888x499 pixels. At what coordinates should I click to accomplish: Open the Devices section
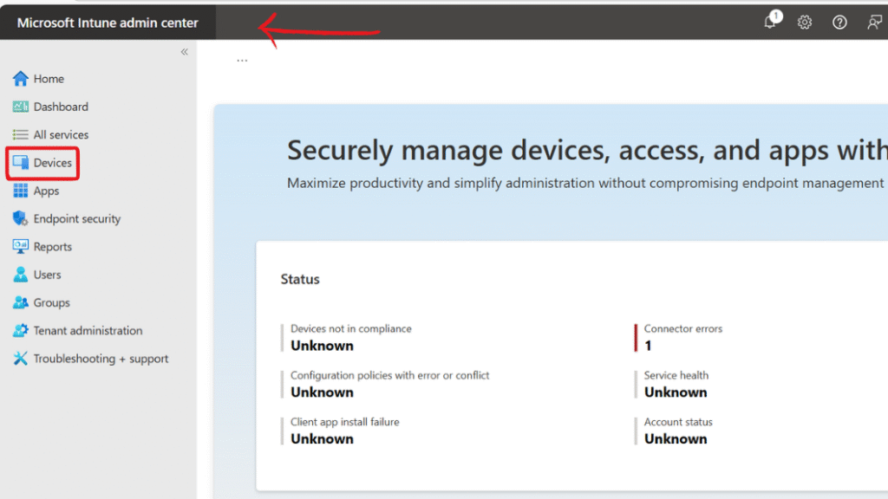click(52, 162)
